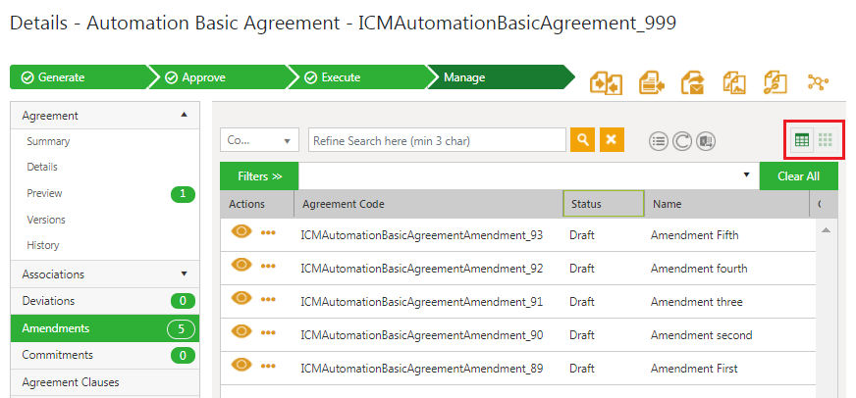856x398 pixels.
Task: Switch to table grid view icon
Action: click(802, 140)
